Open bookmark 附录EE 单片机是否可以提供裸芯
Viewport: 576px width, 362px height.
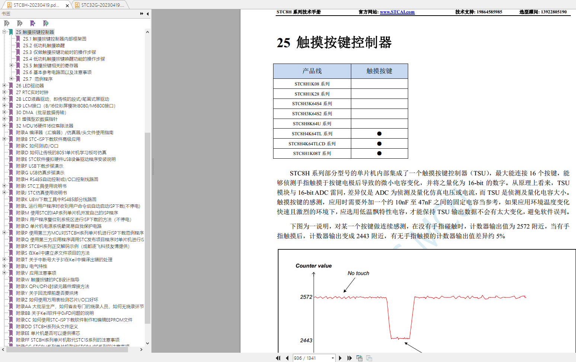(x=48, y=333)
